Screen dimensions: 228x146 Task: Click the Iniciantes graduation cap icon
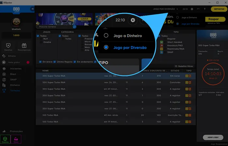click(x=4, y=69)
